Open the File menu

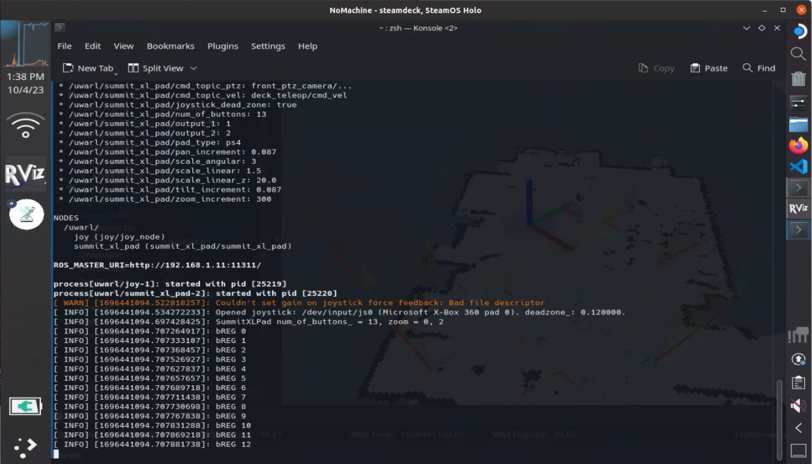[64, 46]
